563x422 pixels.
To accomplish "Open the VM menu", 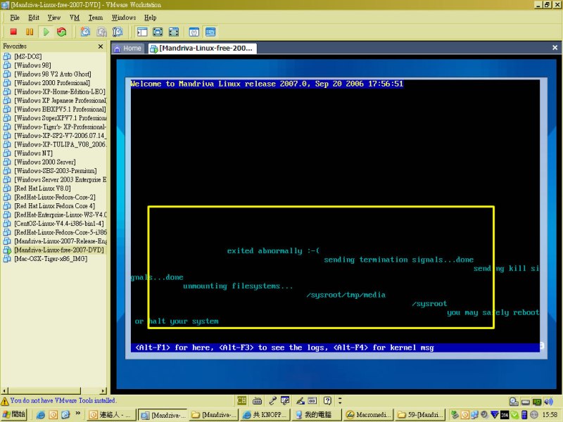I will (x=75, y=18).
